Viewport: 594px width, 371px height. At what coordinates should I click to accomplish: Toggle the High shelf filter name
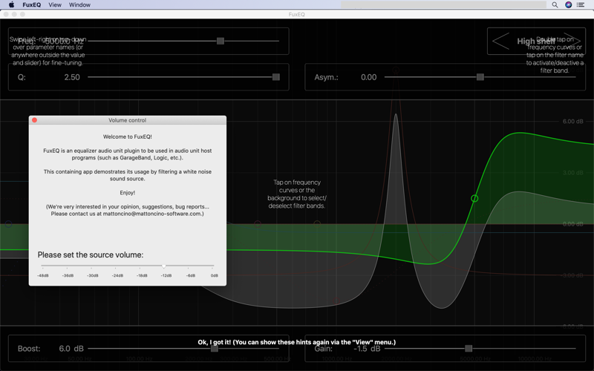coord(535,42)
